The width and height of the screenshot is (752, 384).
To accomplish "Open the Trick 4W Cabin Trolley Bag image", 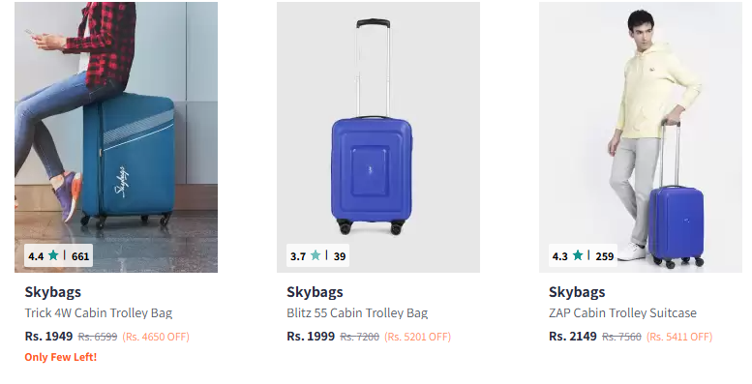I will point(116,137).
